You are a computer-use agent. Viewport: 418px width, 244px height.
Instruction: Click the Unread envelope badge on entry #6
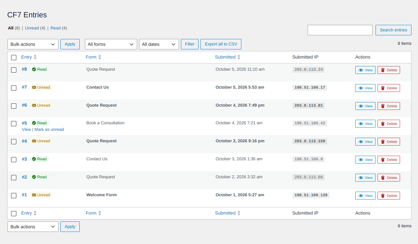click(x=41, y=105)
